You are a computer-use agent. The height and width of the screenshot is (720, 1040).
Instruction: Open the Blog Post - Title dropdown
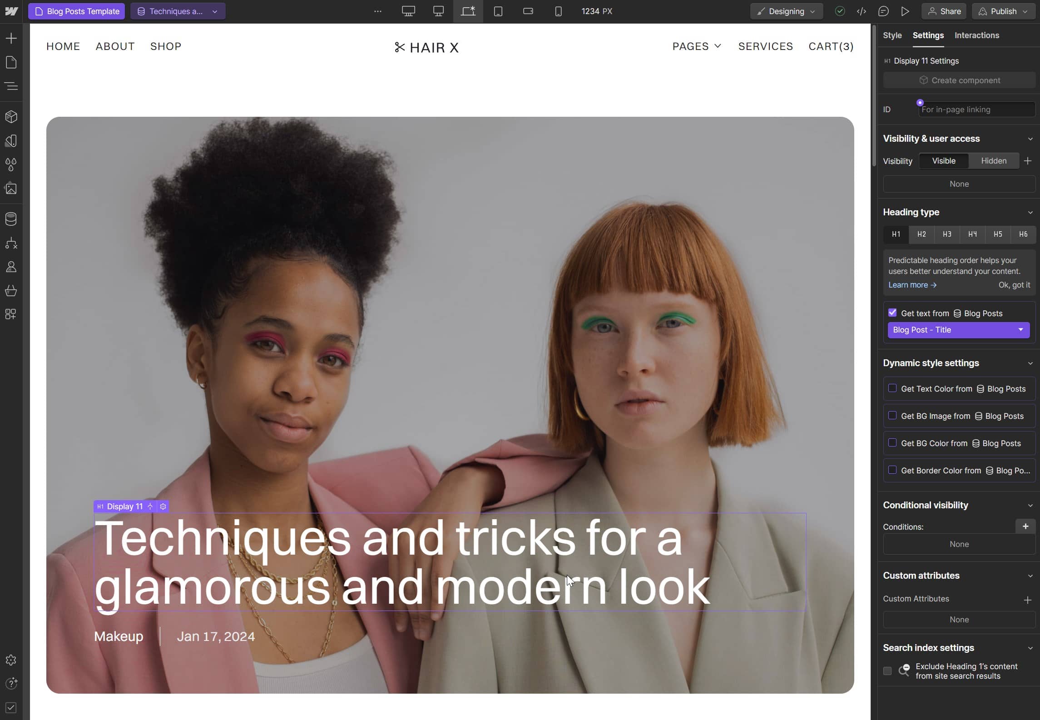[958, 330]
